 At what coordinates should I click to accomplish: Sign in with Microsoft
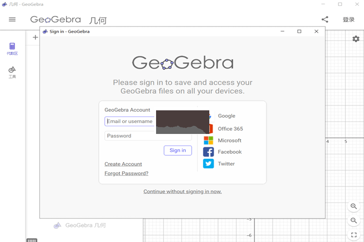point(223,141)
